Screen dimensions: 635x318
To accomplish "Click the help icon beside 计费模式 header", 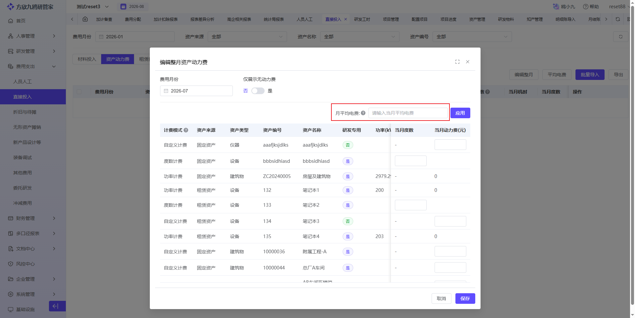I will point(186,130).
